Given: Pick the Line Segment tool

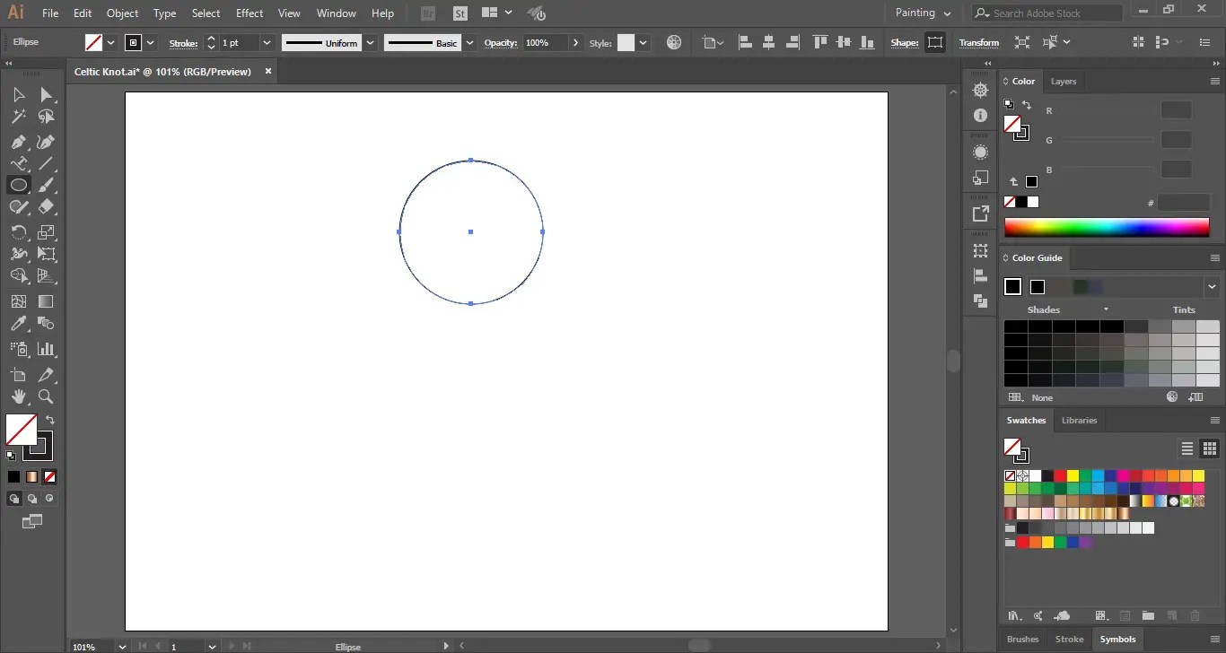Looking at the screenshot, I should [x=46, y=163].
